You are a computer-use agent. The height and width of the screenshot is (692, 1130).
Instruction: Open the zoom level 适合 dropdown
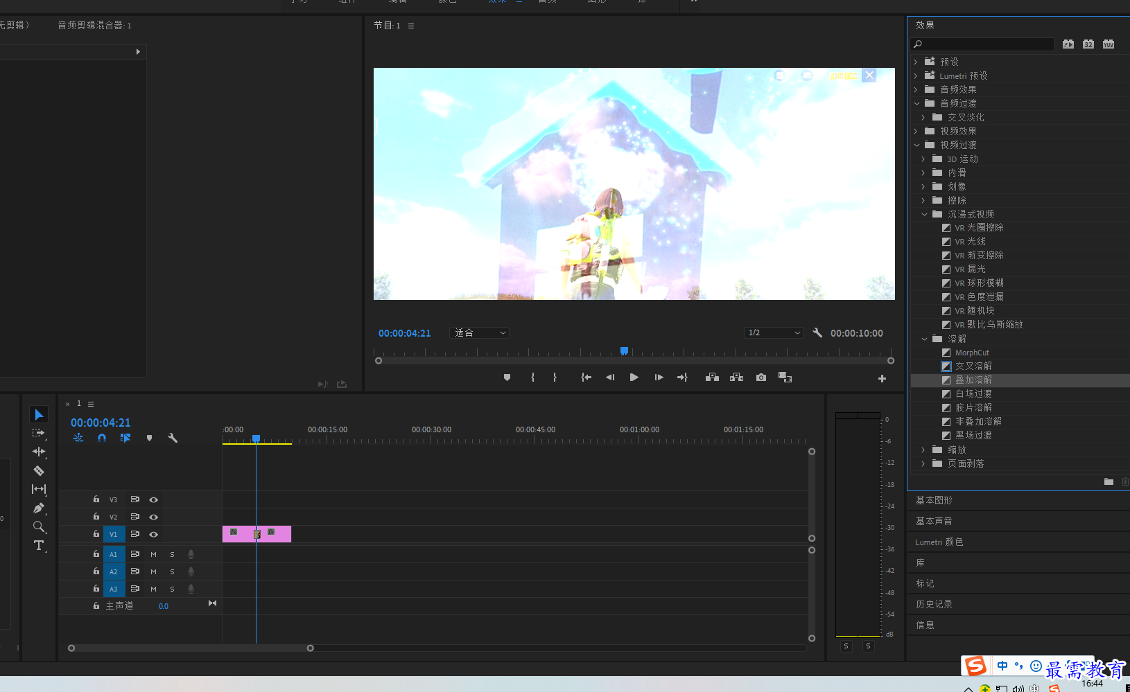(x=480, y=333)
